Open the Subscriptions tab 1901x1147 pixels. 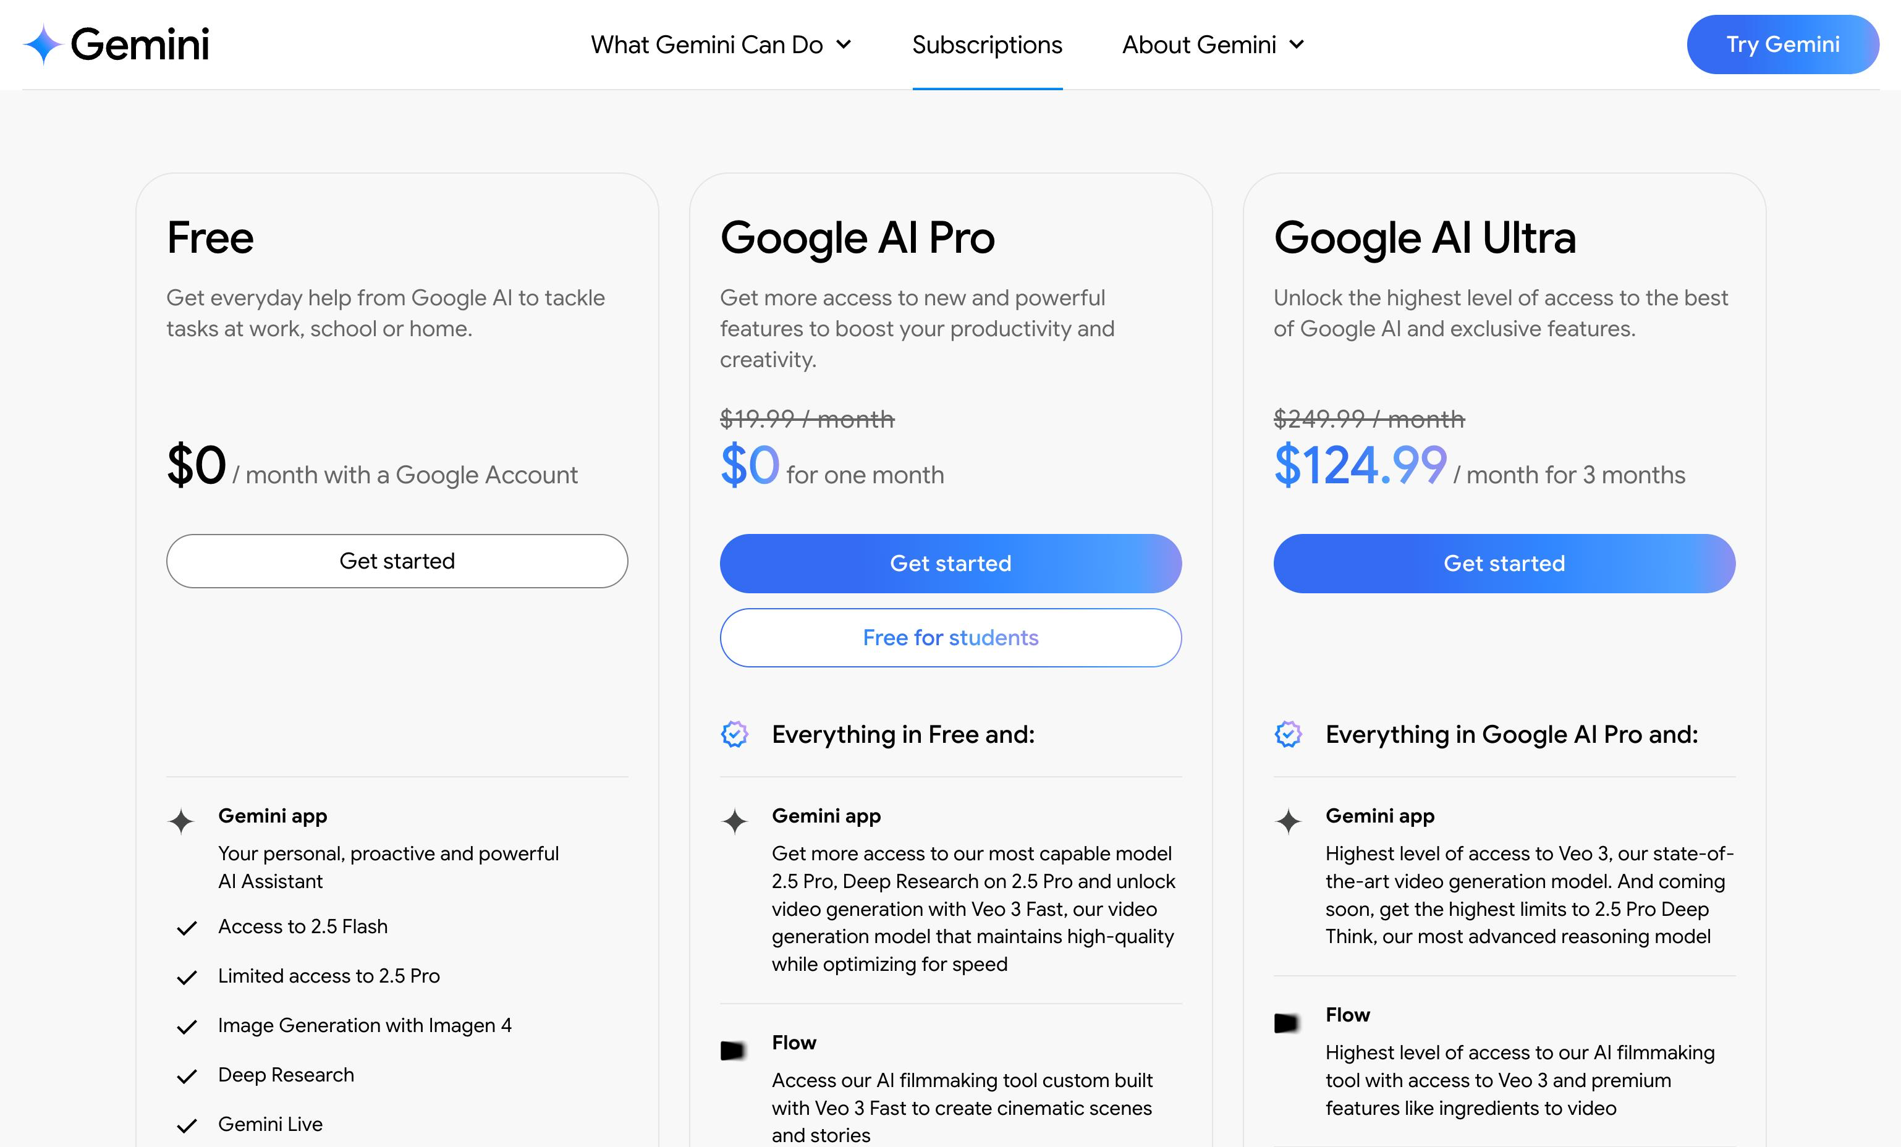pyautogui.click(x=987, y=44)
